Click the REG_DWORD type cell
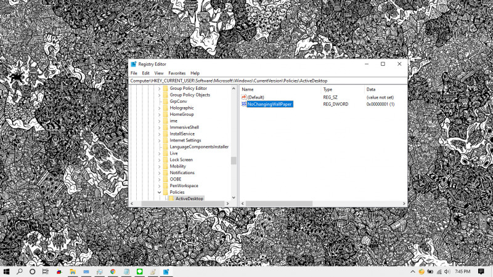Screen dimensions: 493x277 [x=335, y=104]
